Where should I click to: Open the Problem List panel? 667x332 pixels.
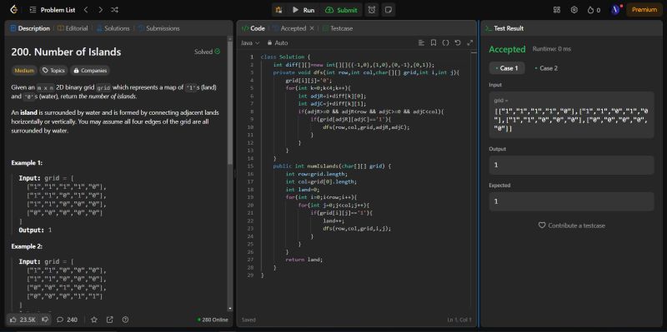(53, 10)
